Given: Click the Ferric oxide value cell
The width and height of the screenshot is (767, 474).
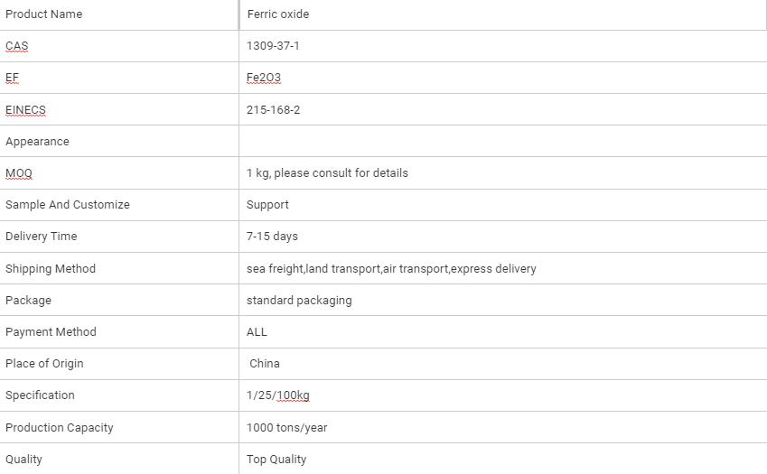Looking at the screenshot, I should (x=277, y=14).
